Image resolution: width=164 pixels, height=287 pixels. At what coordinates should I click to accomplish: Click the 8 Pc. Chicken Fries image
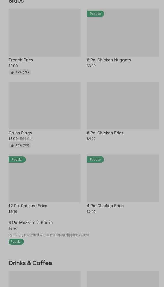pos(123,106)
